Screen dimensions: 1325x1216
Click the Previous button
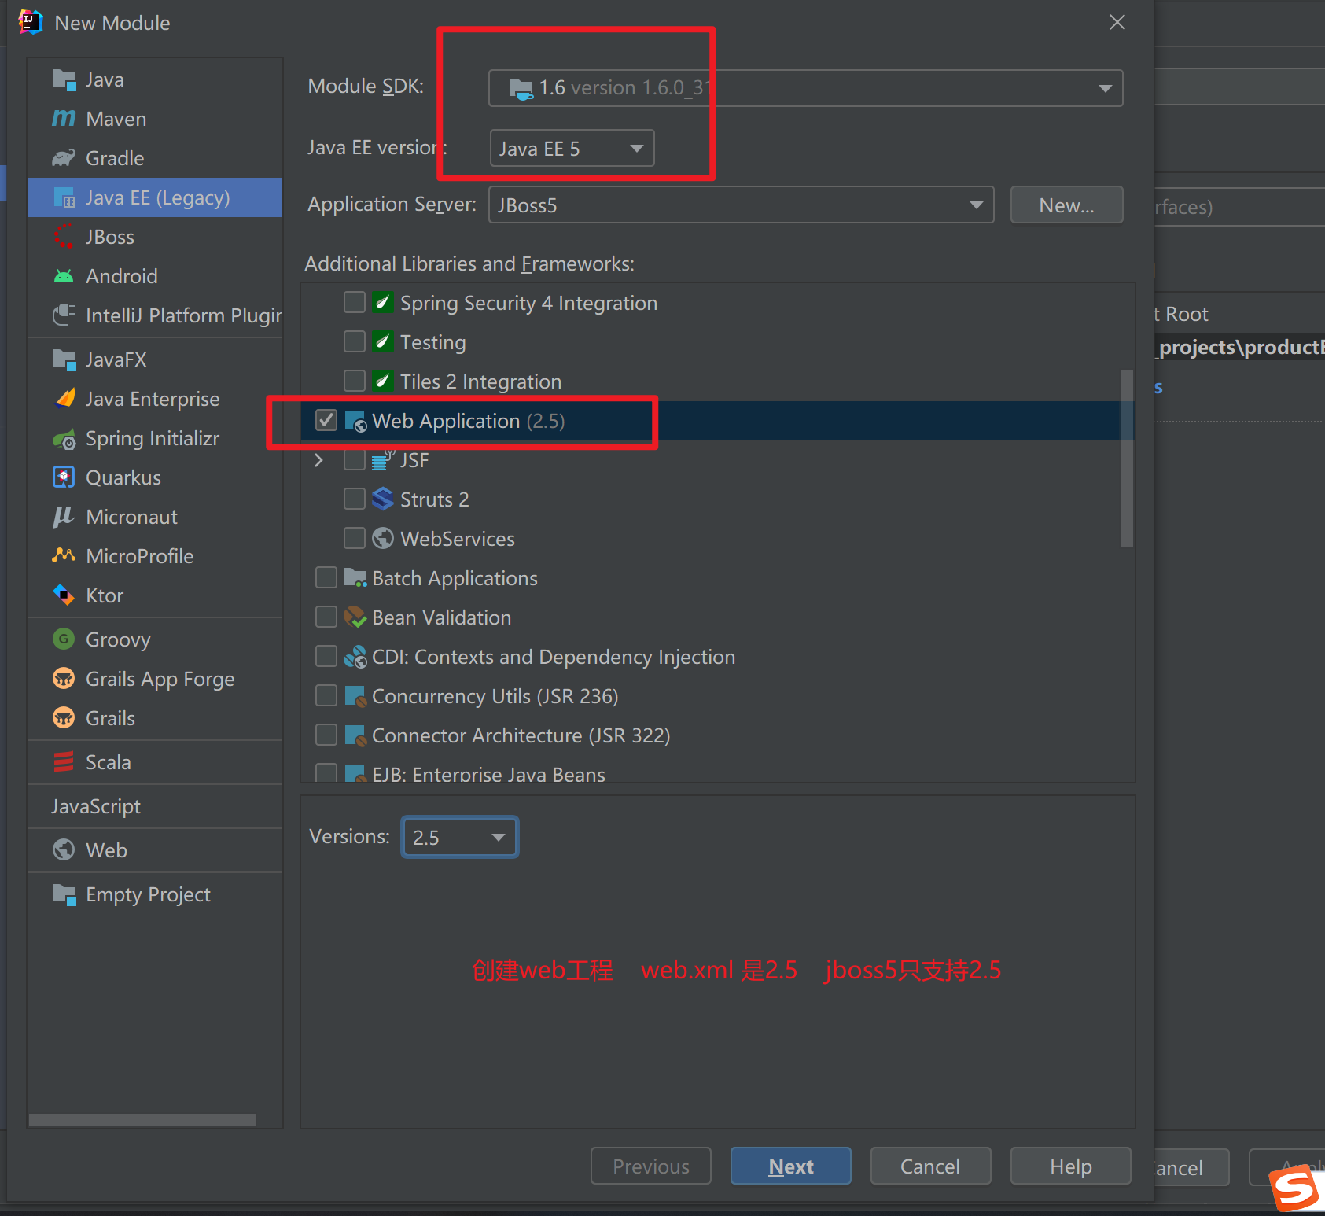point(651,1166)
